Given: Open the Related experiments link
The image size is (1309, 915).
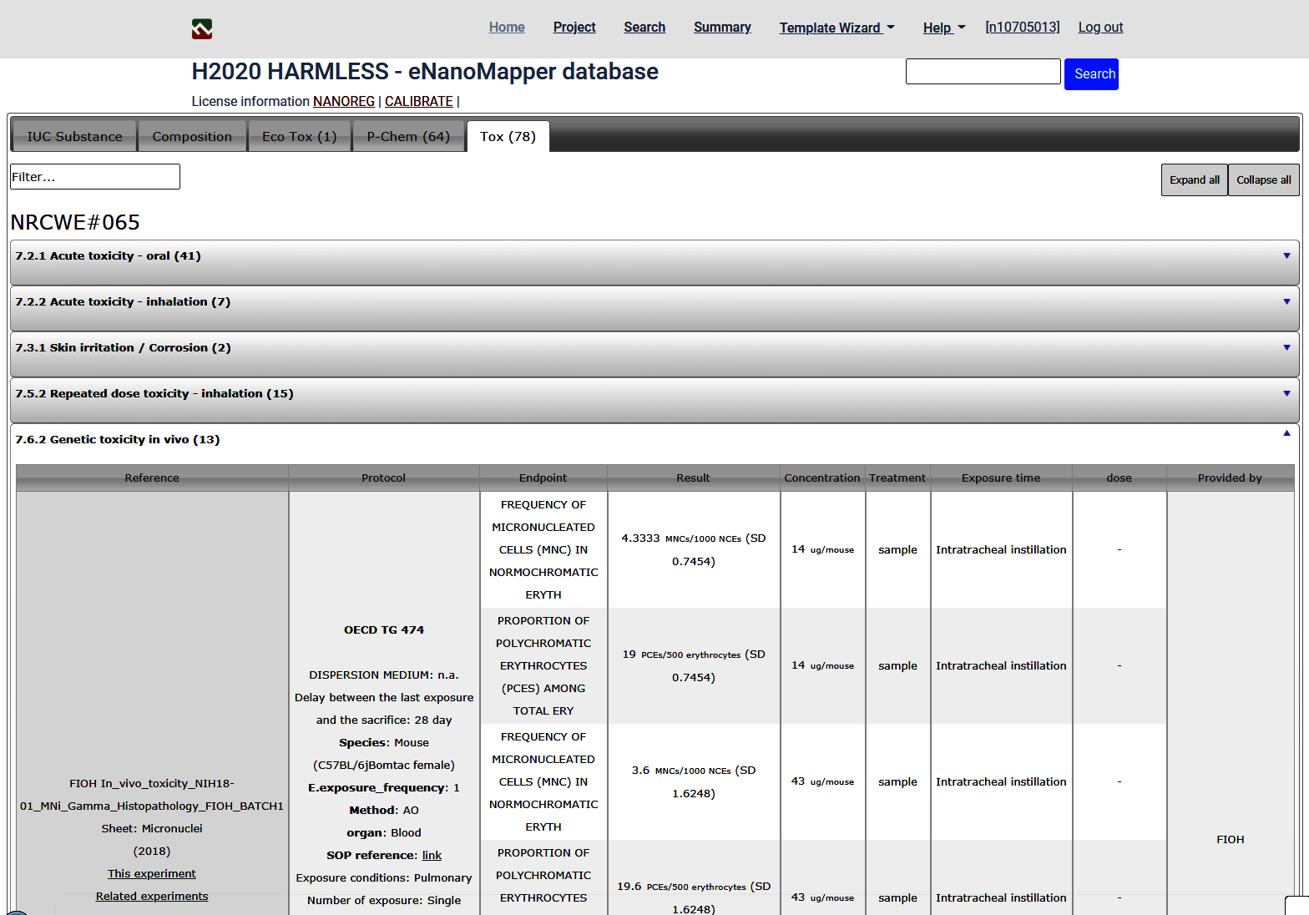Looking at the screenshot, I should pos(152,896).
